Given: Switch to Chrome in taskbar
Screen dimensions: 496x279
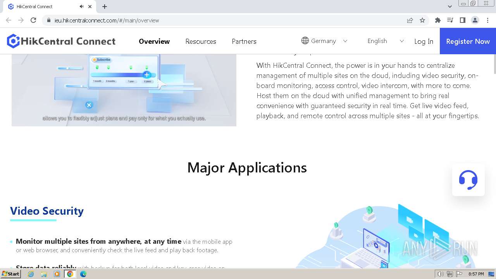Looking at the screenshot, I should 70,274.
